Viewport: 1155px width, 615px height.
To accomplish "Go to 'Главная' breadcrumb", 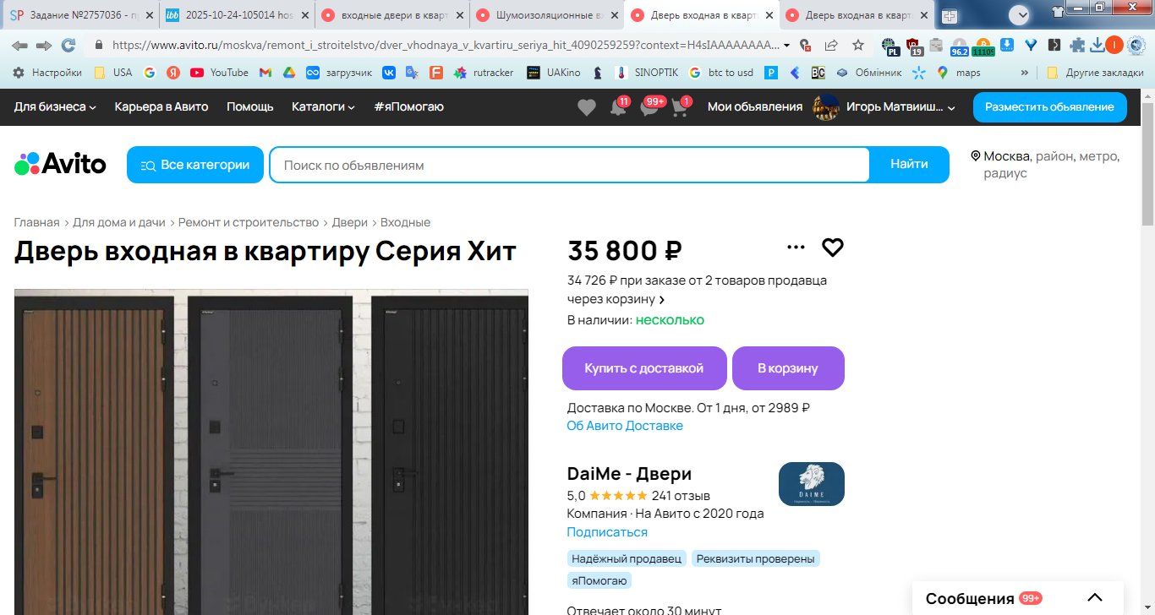I will click(x=37, y=222).
